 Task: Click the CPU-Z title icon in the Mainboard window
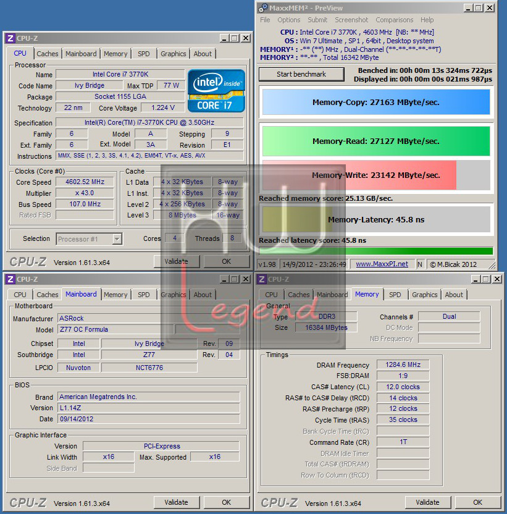pyautogui.click(x=10, y=279)
